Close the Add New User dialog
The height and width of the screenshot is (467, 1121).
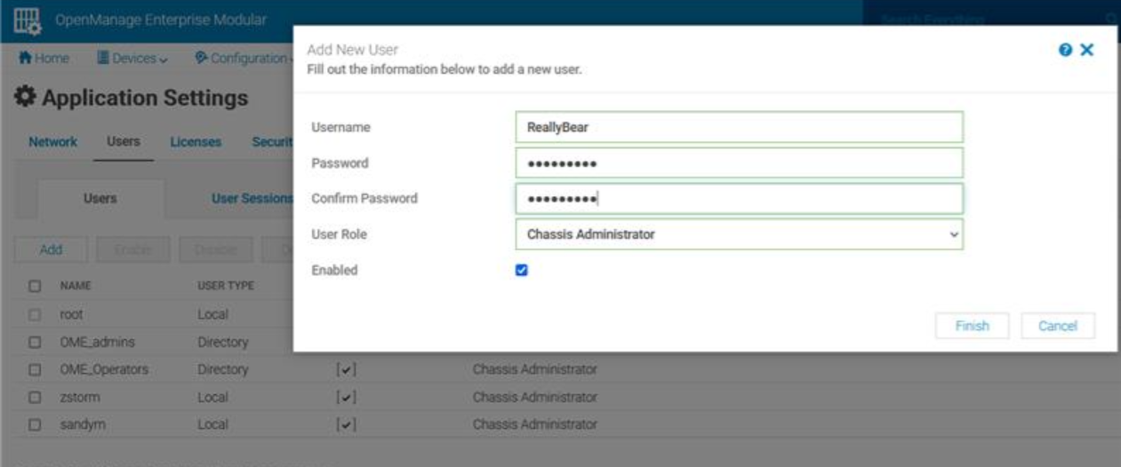click(x=1085, y=51)
